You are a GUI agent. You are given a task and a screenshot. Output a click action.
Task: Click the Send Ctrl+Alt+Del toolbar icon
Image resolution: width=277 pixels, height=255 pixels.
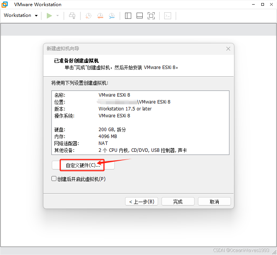72,16
